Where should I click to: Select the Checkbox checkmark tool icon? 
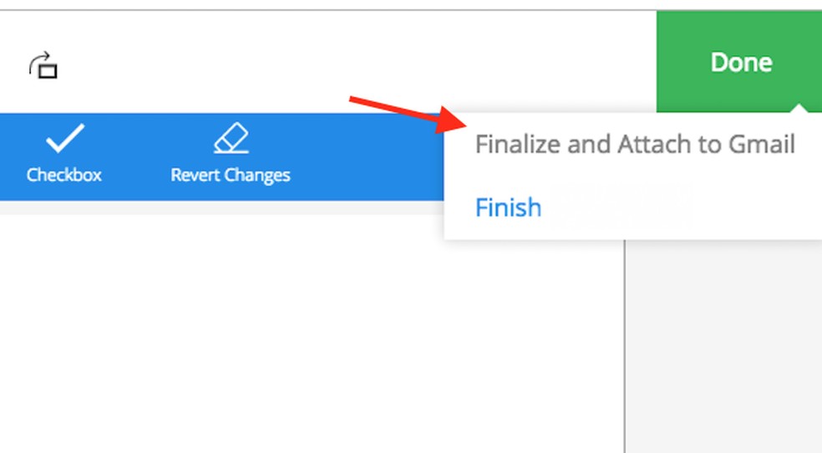coord(64,140)
